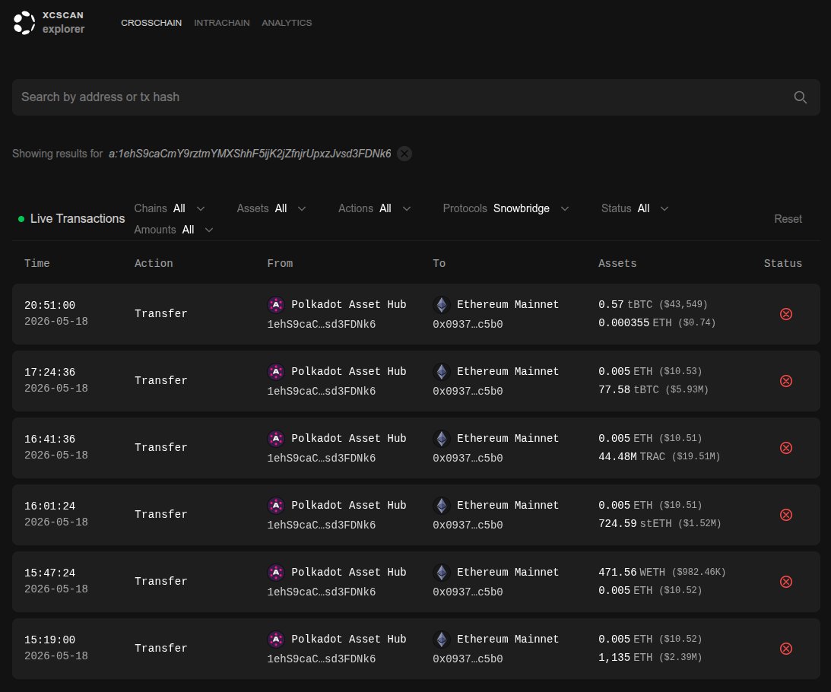
Task: Open the Amounts filter dropdown
Action: tap(174, 230)
